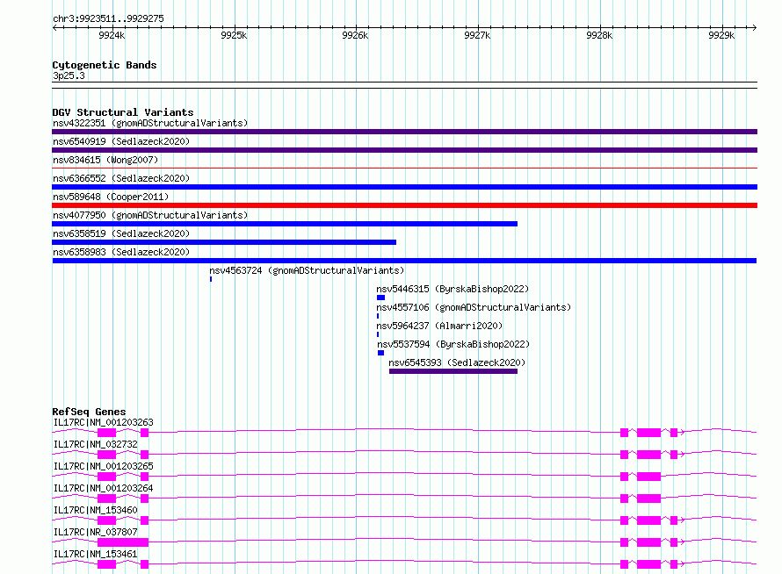The image size is (782, 574).
Task: Open nsv4557106 (gnomADStructuralVariants) label
Action: point(474,307)
